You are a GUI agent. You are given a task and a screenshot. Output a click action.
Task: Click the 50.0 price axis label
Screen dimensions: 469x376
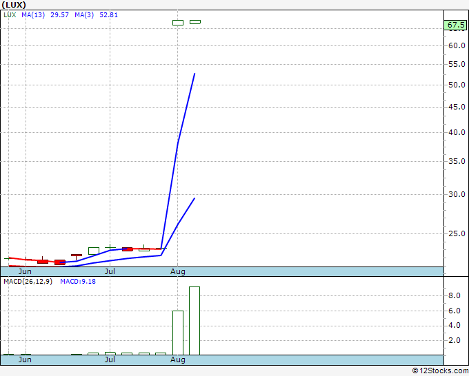tap(457, 85)
